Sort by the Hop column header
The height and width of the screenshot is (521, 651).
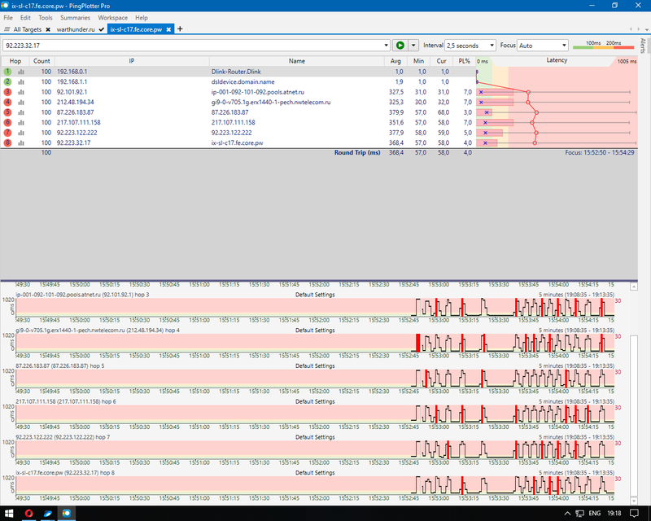[15, 61]
